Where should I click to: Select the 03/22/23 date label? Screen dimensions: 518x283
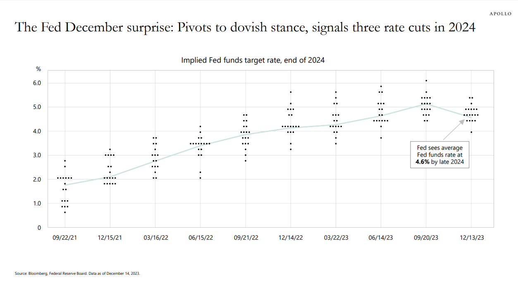point(336,238)
